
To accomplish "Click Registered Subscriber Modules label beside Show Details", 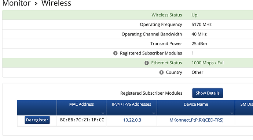I will click(x=151, y=93).
